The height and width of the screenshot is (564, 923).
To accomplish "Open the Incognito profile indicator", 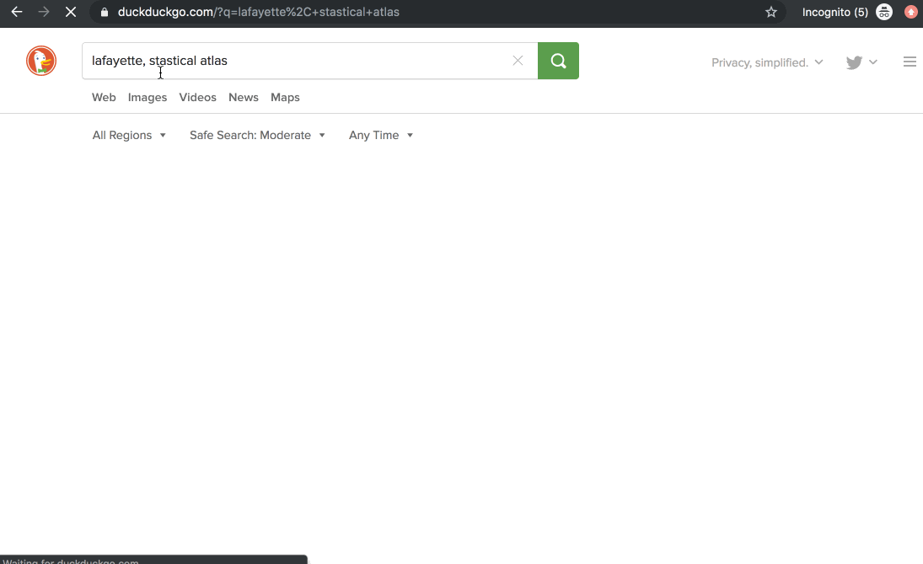I will point(847,12).
